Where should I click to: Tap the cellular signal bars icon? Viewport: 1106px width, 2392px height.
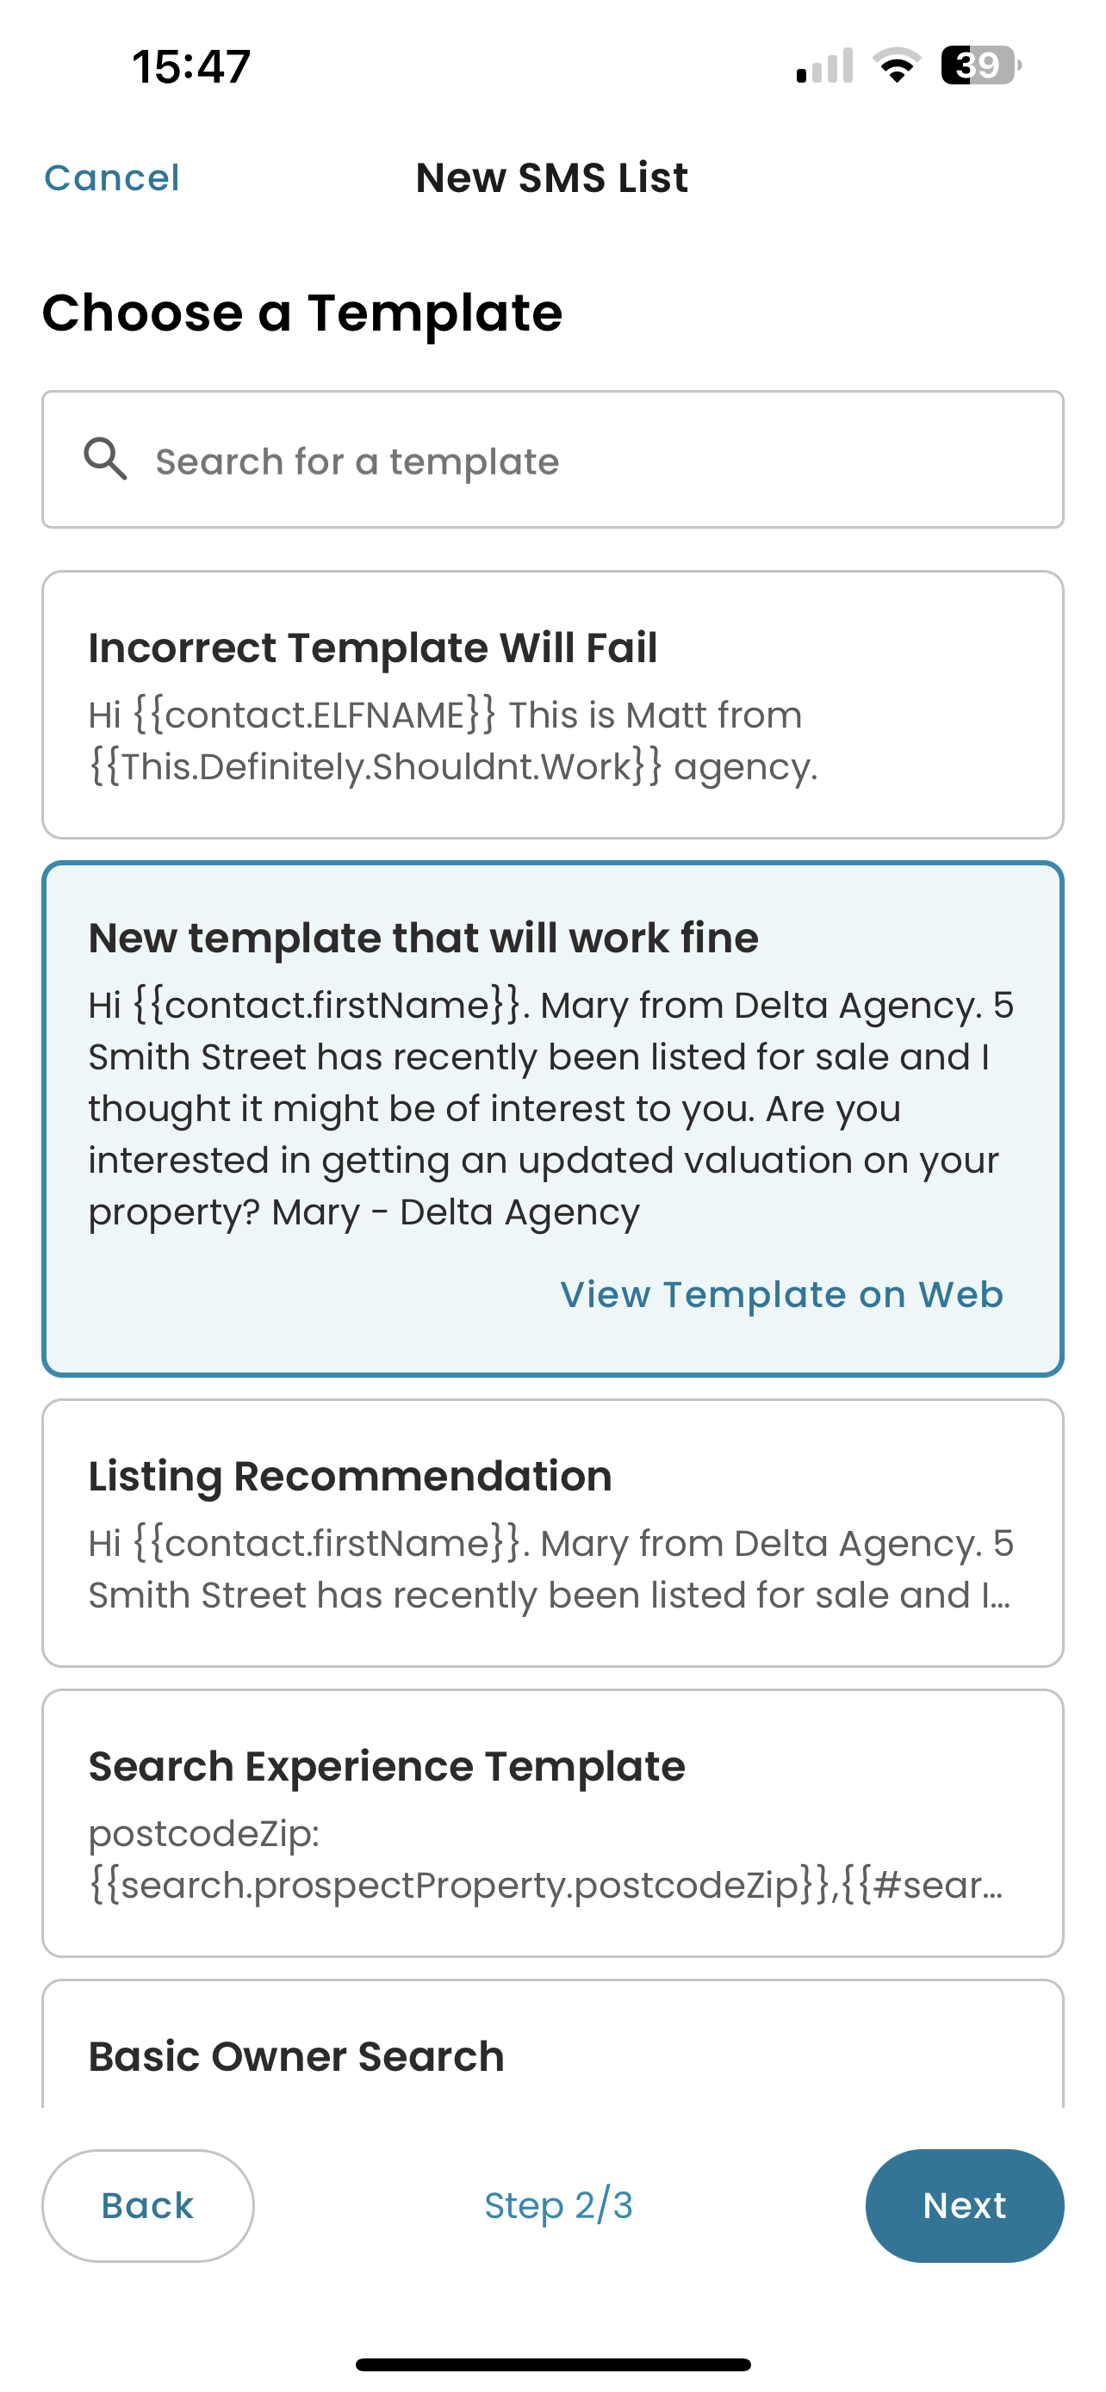click(824, 65)
